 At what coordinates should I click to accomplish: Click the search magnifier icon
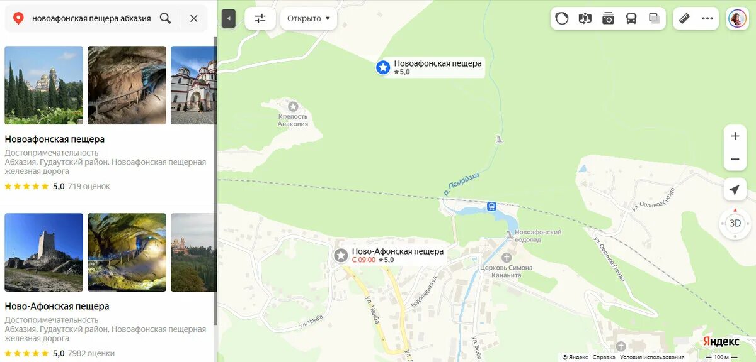point(165,18)
